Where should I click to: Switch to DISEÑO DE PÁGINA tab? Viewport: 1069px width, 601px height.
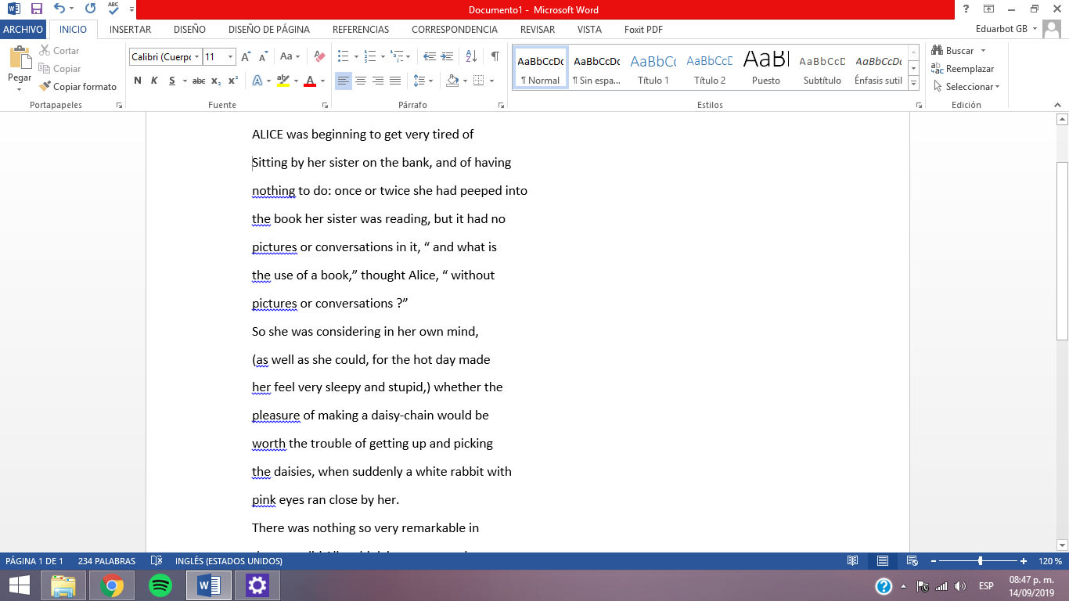coord(269,30)
